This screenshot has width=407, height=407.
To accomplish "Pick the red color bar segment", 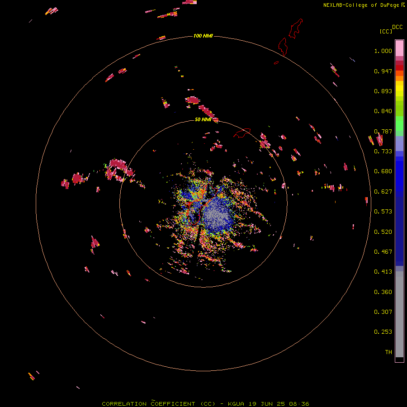I will 399,68.
